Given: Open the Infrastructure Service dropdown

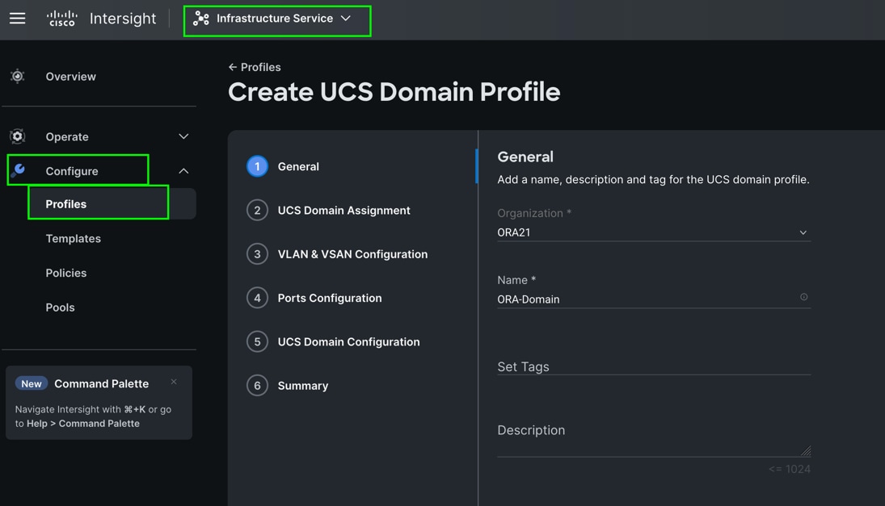Looking at the screenshot, I should coord(346,19).
